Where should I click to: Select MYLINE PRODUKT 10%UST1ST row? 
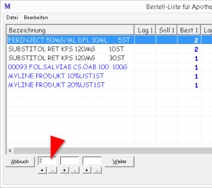tap(109, 76)
